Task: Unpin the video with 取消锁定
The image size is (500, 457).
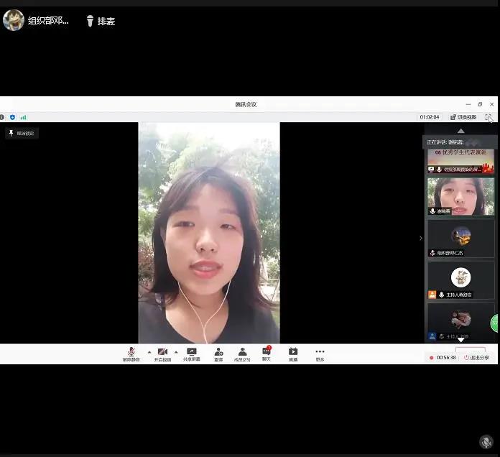Action: coord(21,134)
